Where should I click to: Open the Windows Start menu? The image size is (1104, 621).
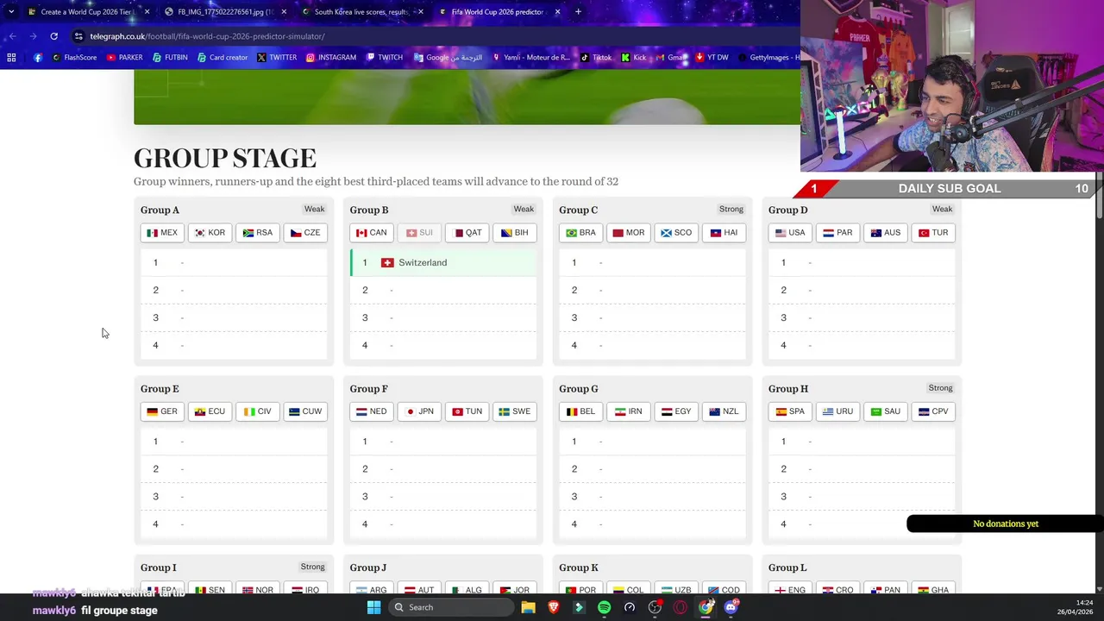pyautogui.click(x=373, y=607)
